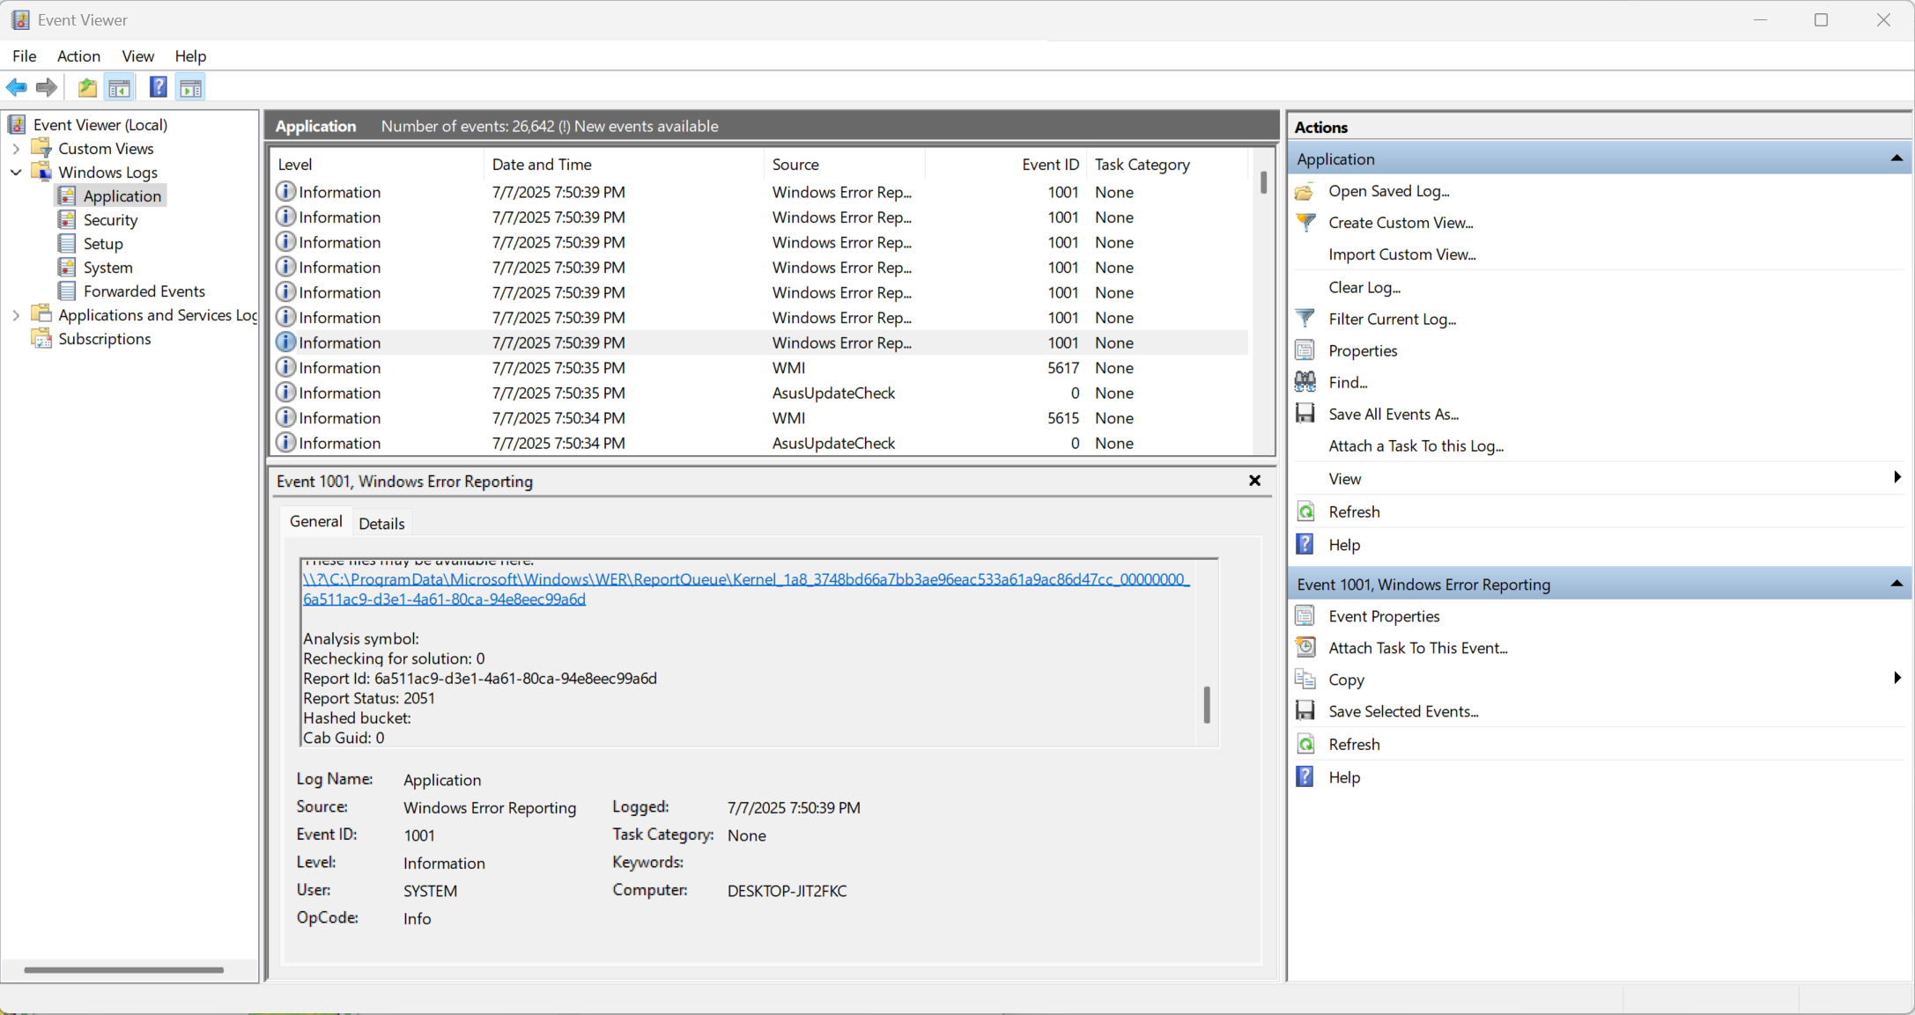Open the WER ReportQueue Kernel path link
The height and width of the screenshot is (1015, 1915).
pyautogui.click(x=746, y=589)
